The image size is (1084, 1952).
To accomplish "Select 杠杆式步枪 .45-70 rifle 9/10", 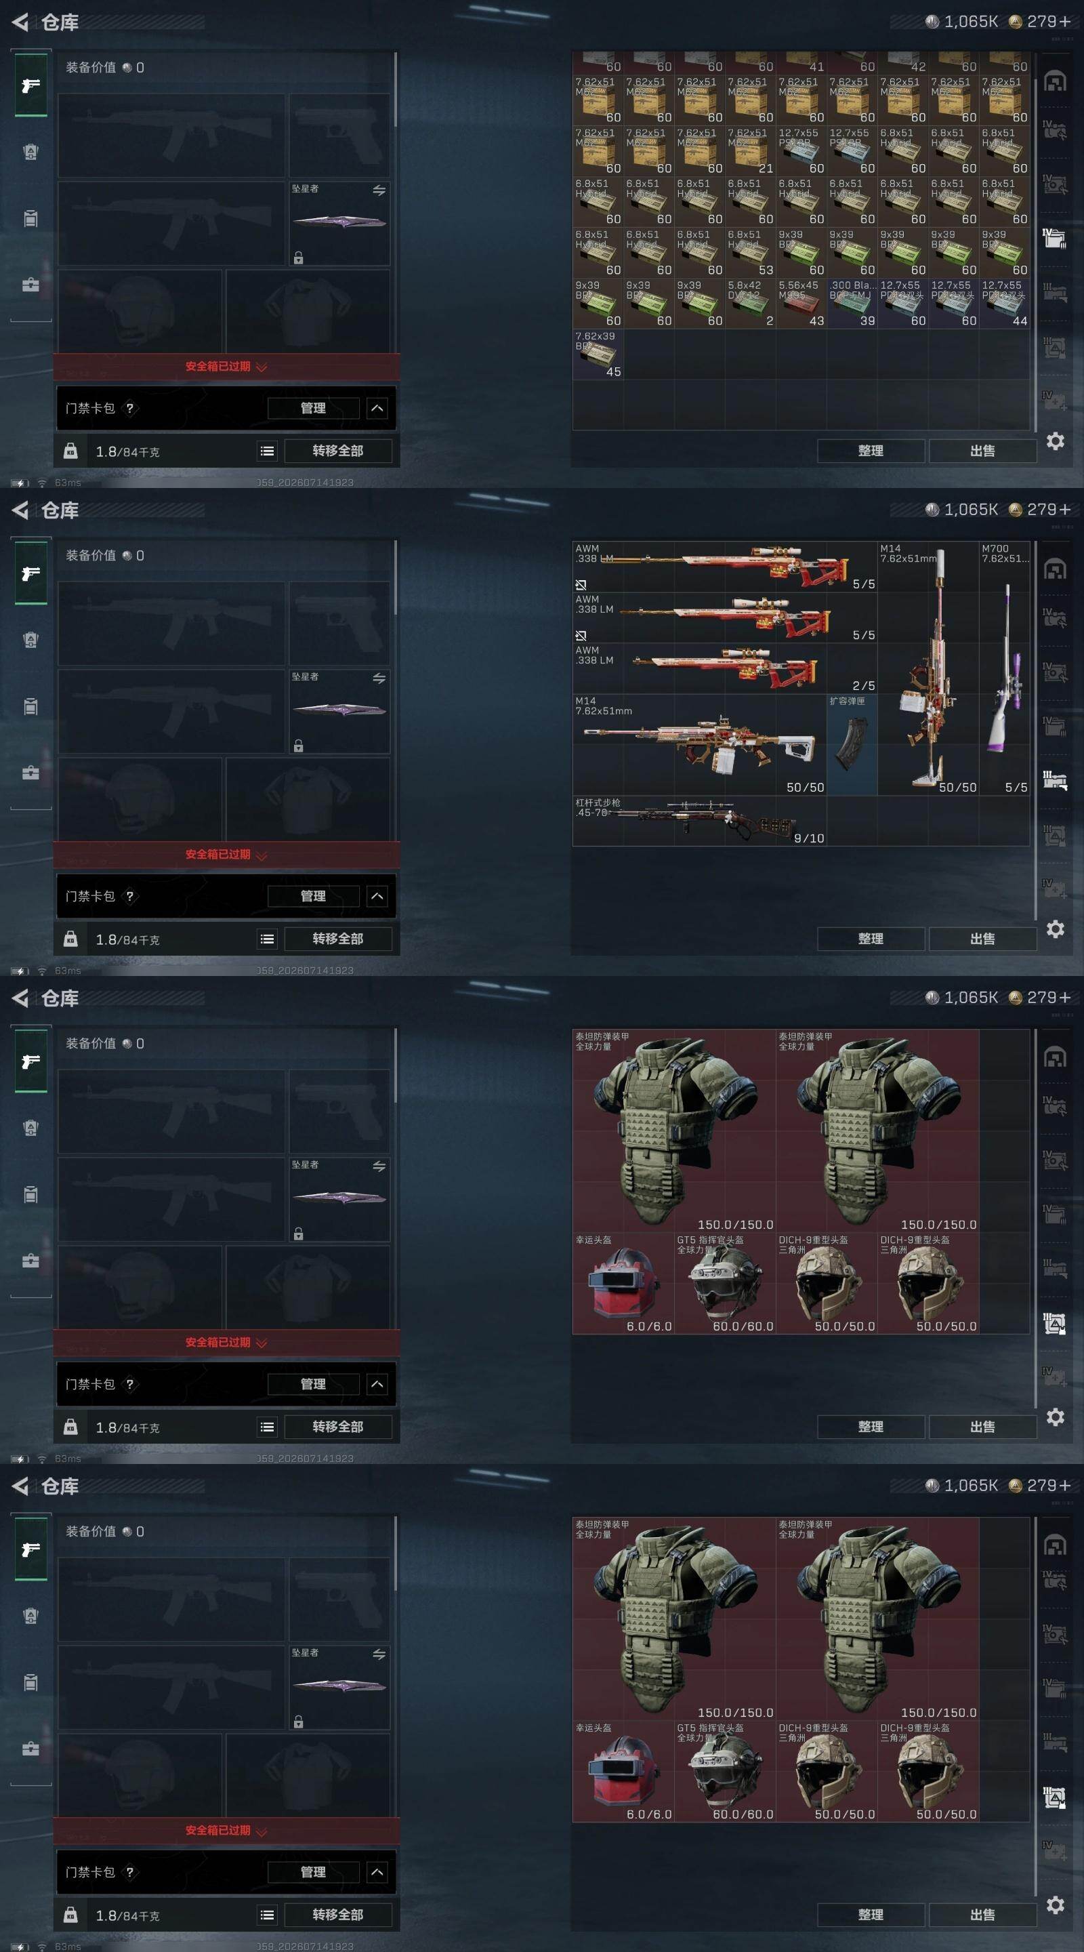I will pyautogui.click(x=700, y=821).
